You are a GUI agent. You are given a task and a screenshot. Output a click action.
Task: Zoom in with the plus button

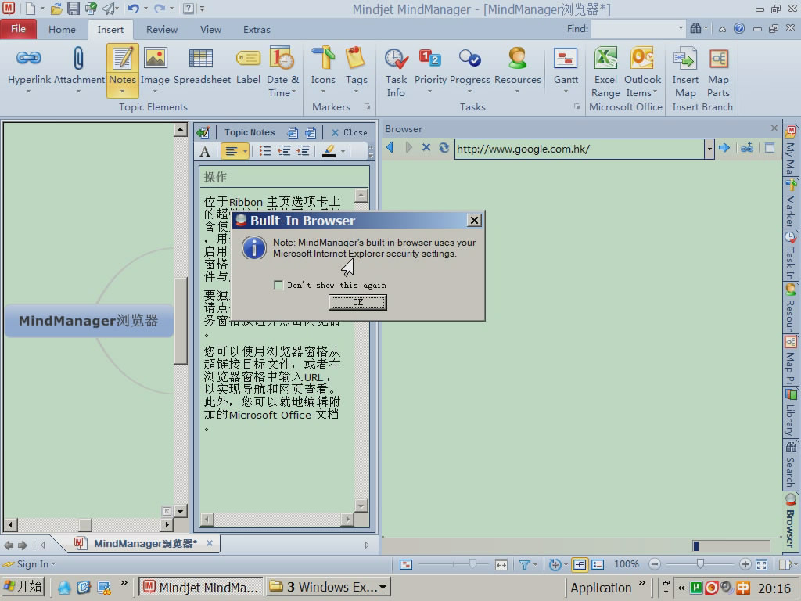coord(745,564)
